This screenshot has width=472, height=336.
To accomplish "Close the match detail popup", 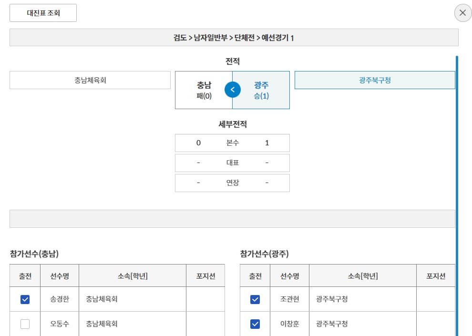I will pyautogui.click(x=462, y=13).
